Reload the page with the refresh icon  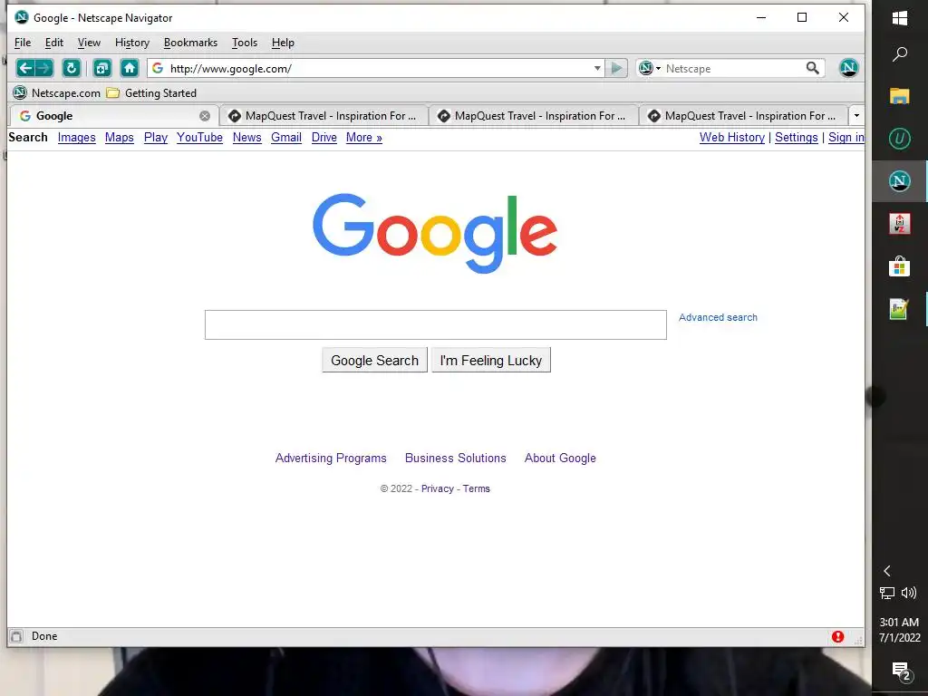(72, 68)
